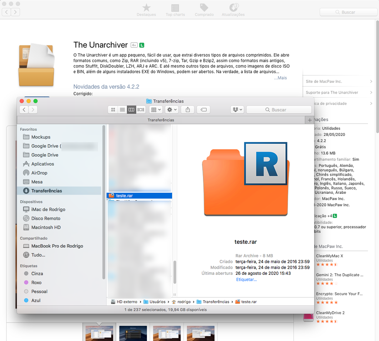Viewport: 379px width, 341px height.
Task: Select the Roxo tag
Action: 59,282
